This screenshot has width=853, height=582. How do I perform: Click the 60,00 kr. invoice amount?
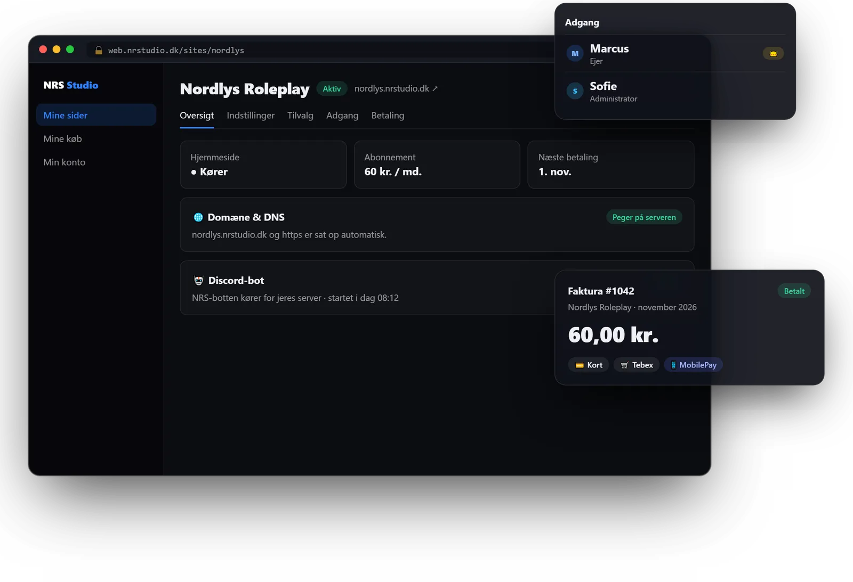point(614,335)
